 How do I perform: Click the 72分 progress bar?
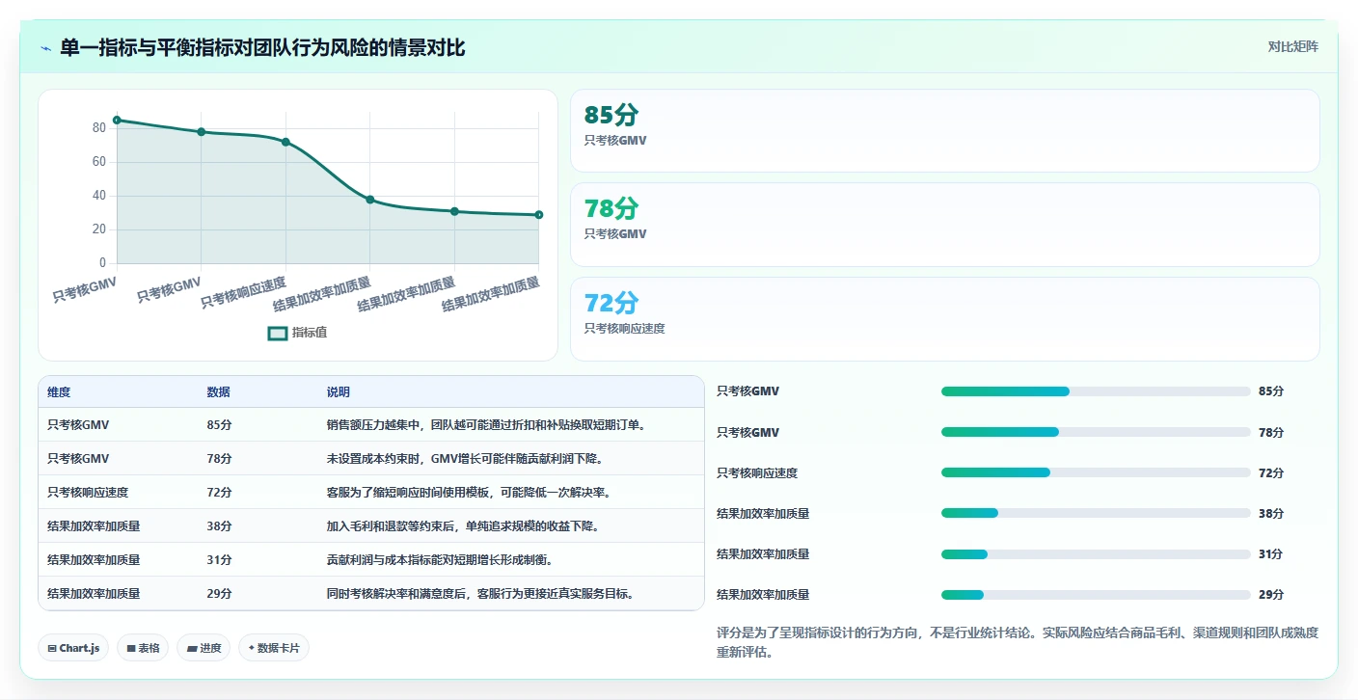1096,472
